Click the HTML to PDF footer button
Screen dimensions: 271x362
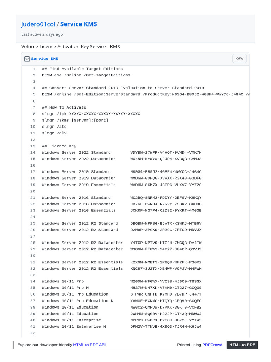[242, 345]
